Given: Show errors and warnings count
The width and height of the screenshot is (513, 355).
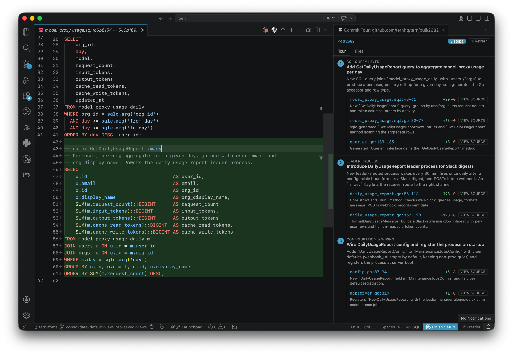Looking at the screenshot, I should (217, 327).
